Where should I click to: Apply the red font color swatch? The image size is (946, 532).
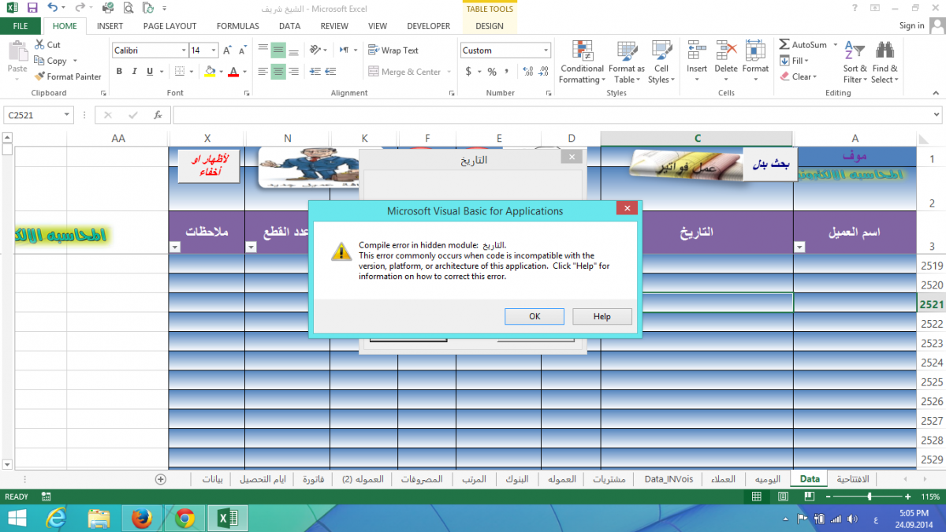tap(233, 72)
